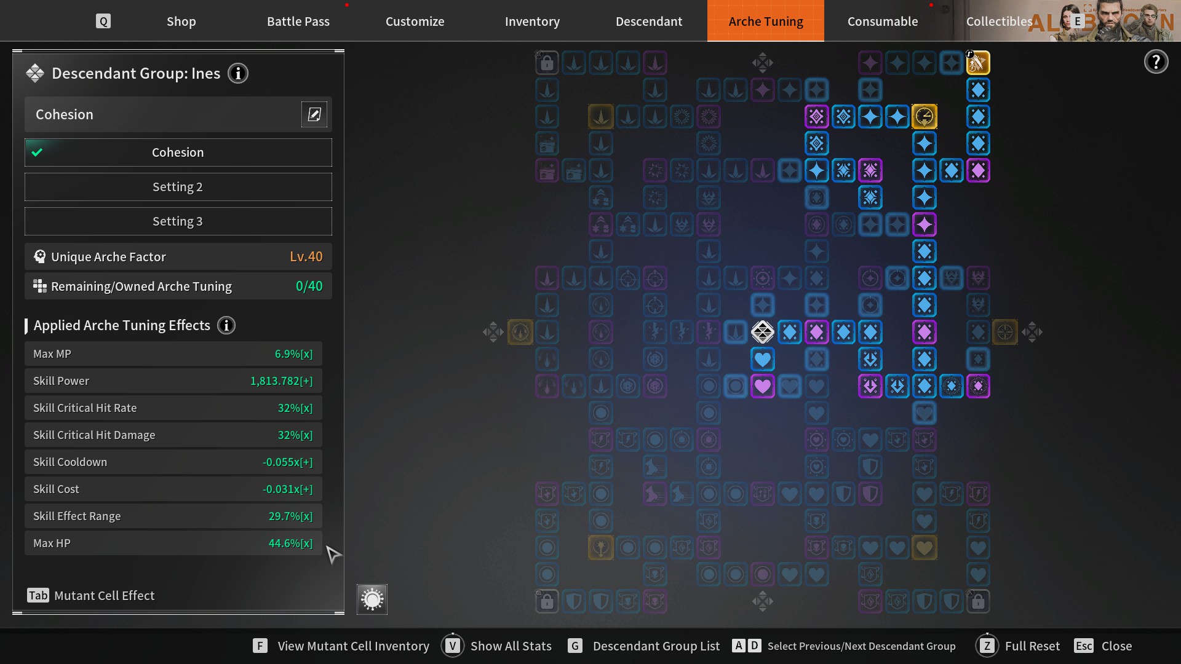Click the locked top-left corner node
Screen dimensions: 1181x664
click(x=547, y=63)
